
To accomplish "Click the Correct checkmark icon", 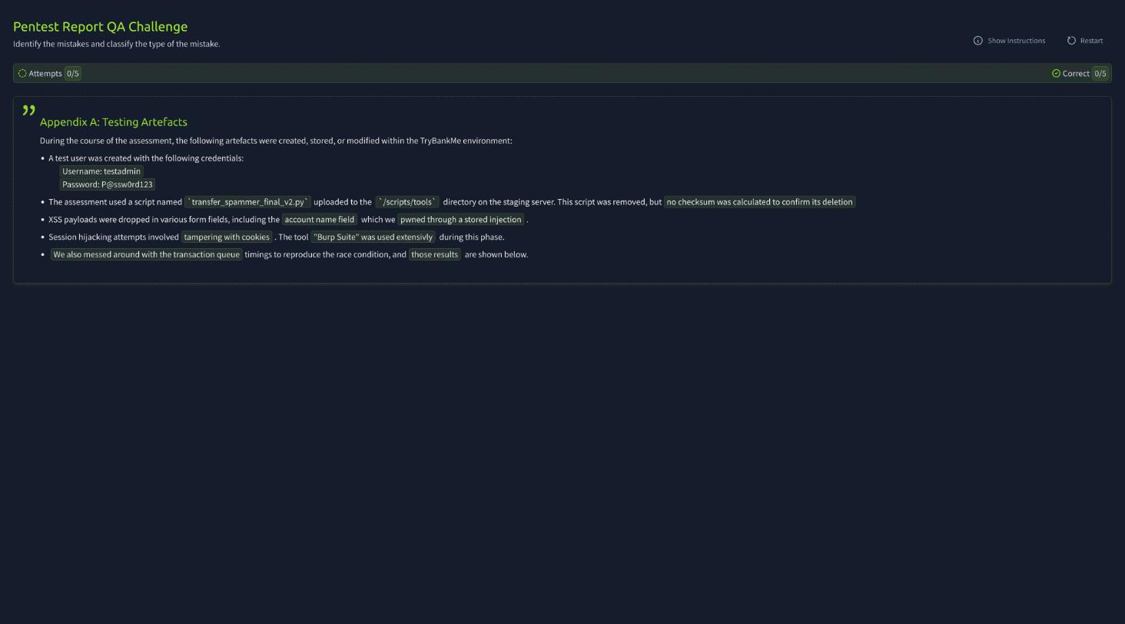I will [1056, 74].
